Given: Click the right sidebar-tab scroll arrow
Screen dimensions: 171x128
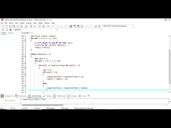Looking at the screenshot, I should (19, 33).
